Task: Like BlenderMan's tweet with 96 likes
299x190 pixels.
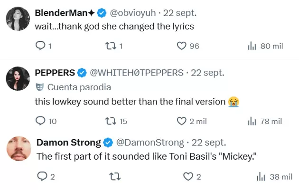Action: point(181,46)
